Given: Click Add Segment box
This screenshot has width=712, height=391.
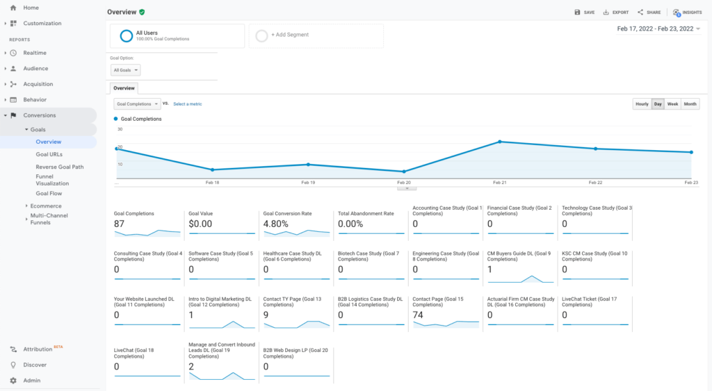Looking at the screenshot, I should (316, 35).
